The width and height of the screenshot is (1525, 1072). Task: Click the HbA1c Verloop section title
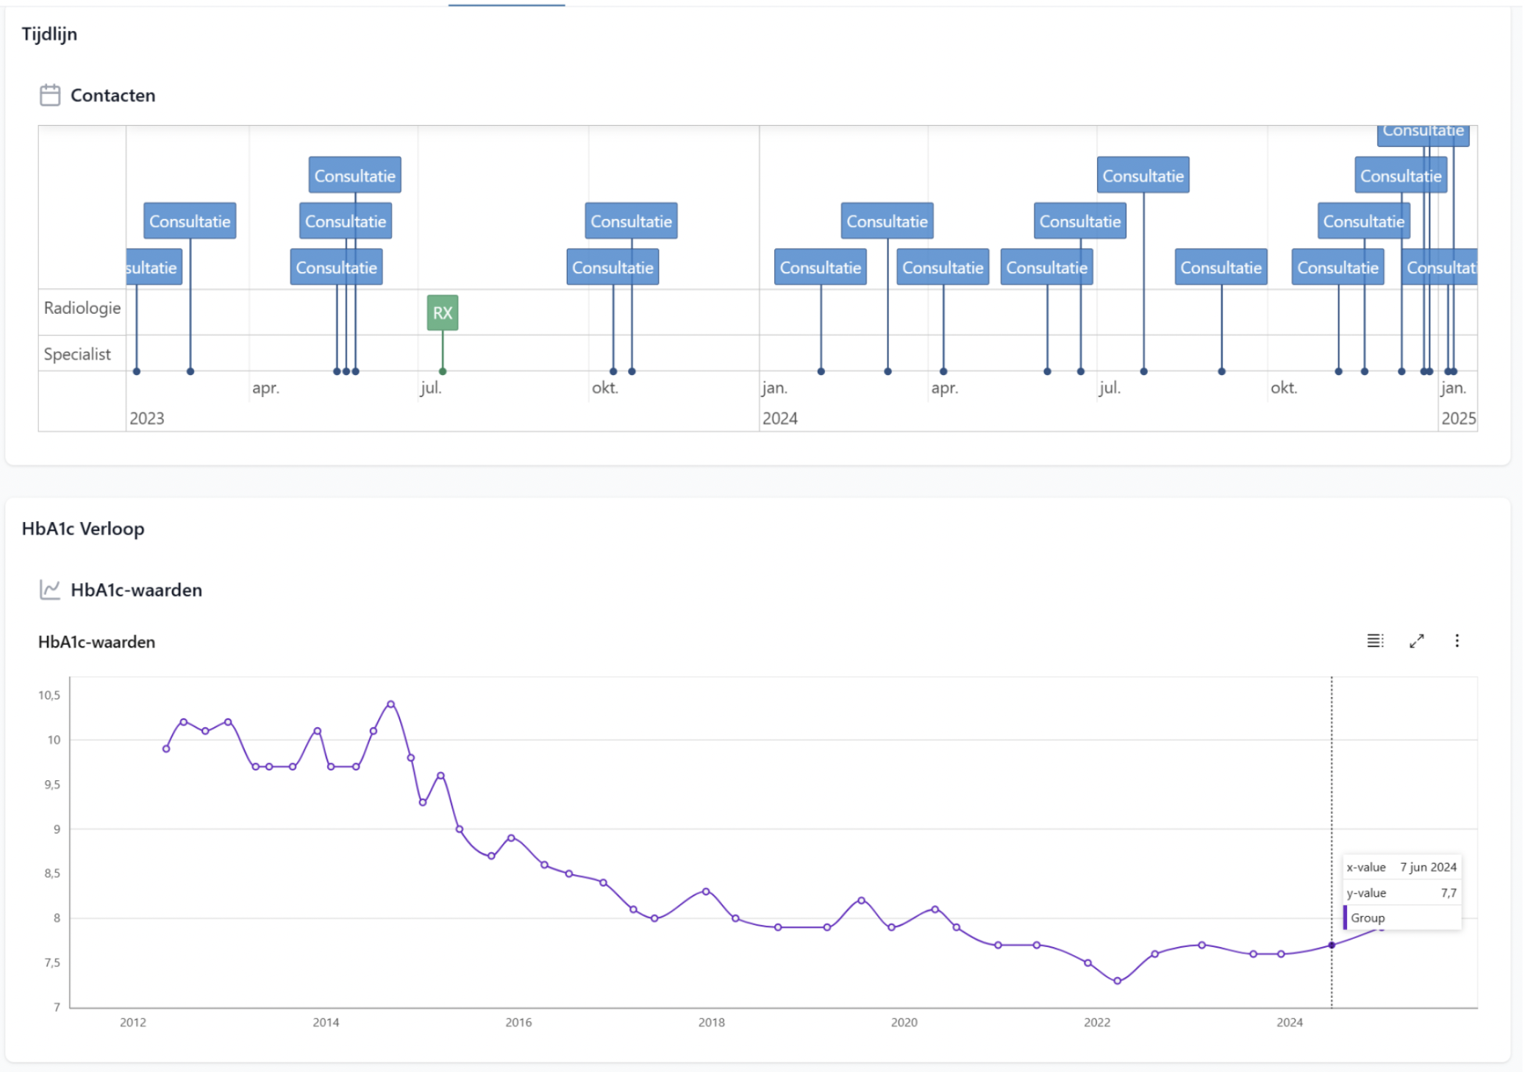tap(83, 529)
